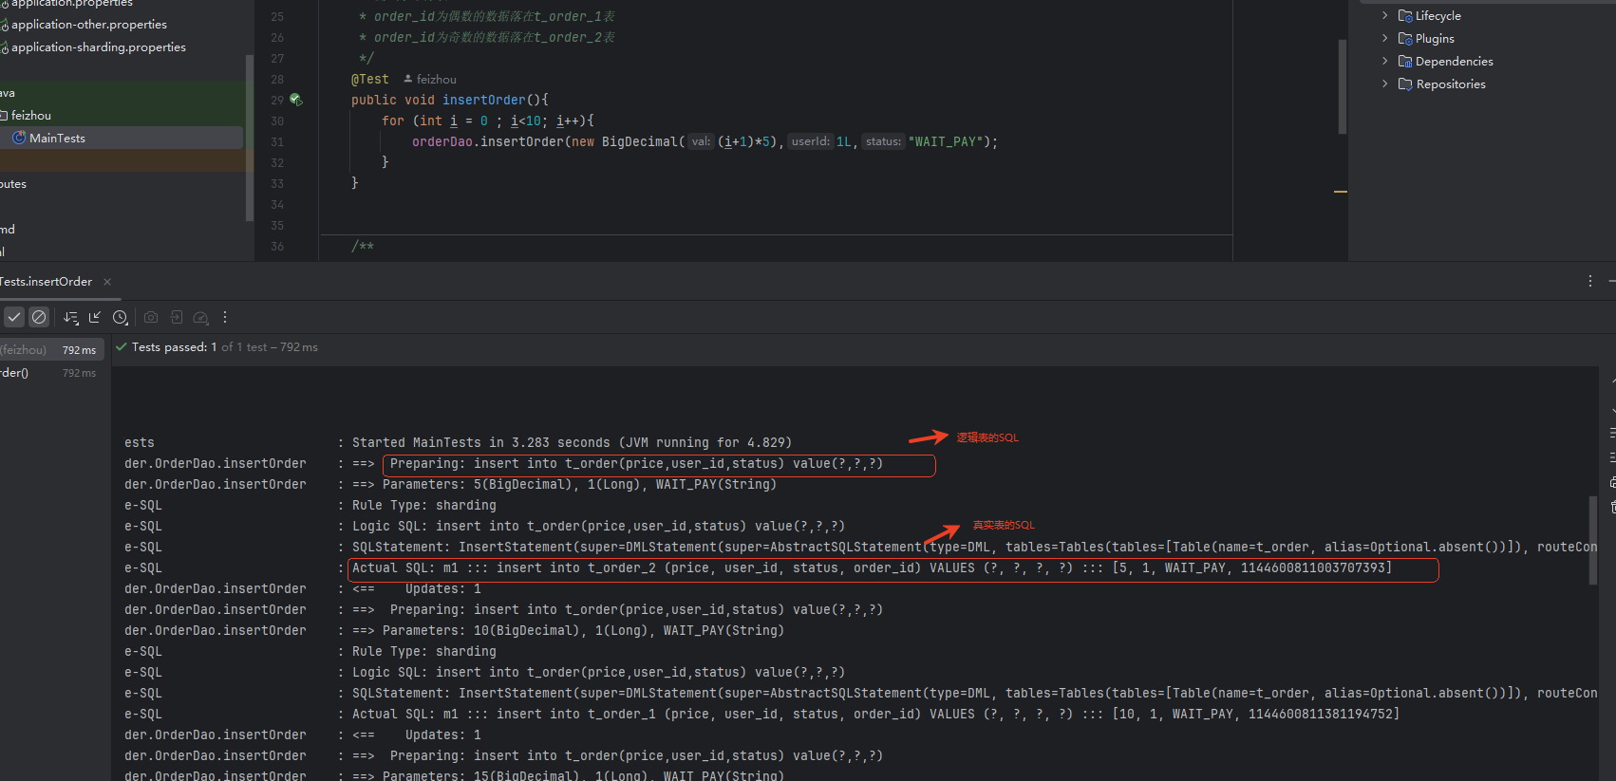The image size is (1616, 781).
Task: Click the camera screenshot icon in run toolbar
Action: click(x=151, y=318)
